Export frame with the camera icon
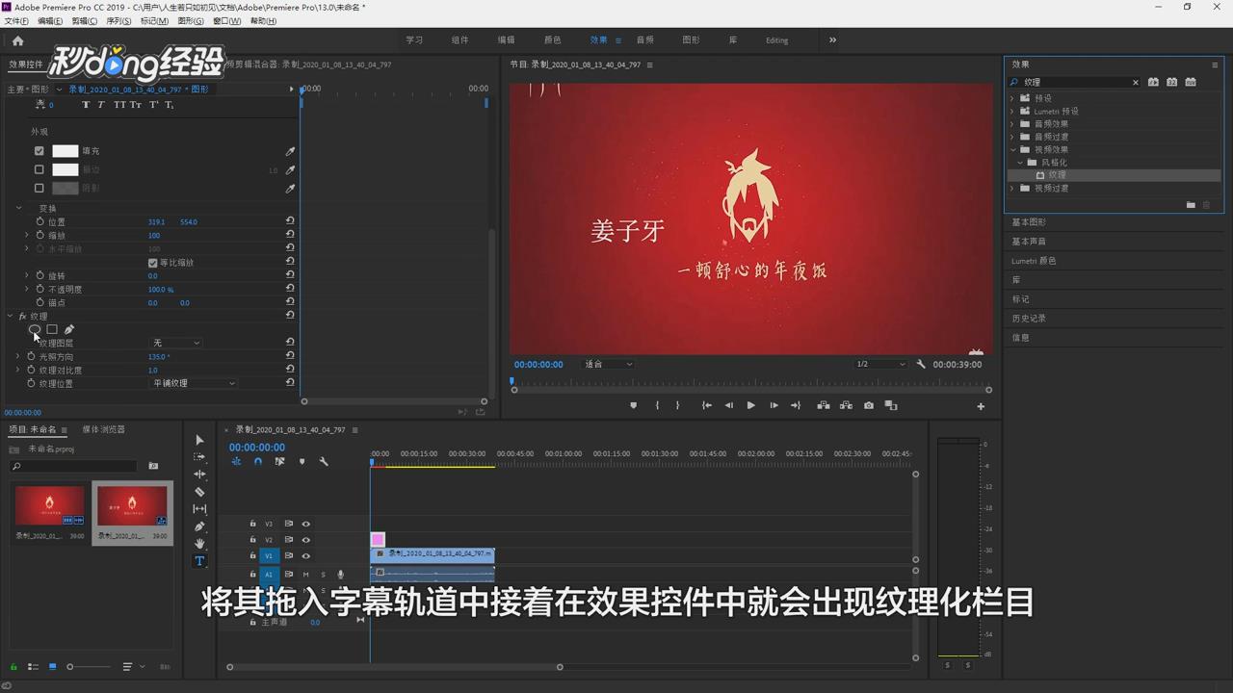 pyautogui.click(x=869, y=405)
